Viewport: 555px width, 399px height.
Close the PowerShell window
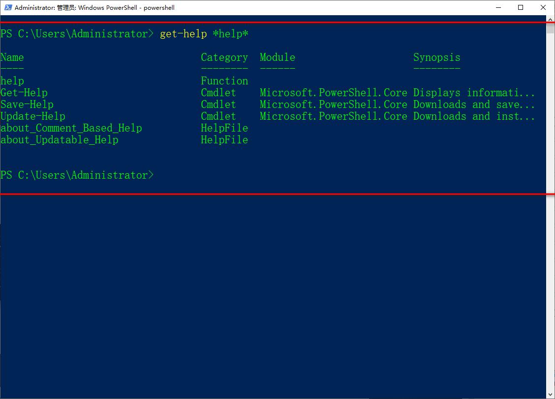pyautogui.click(x=543, y=7)
